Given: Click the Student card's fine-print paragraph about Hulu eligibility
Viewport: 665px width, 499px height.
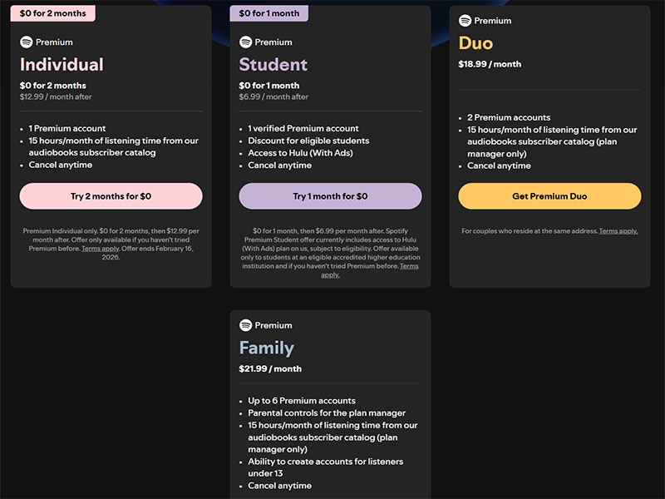Looking at the screenshot, I should point(330,253).
